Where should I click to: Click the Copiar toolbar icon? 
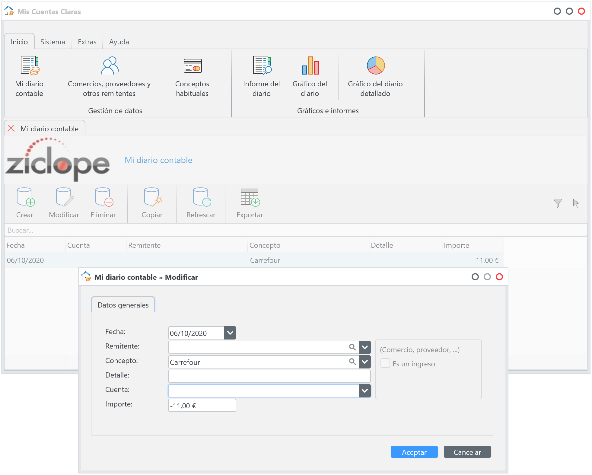152,198
